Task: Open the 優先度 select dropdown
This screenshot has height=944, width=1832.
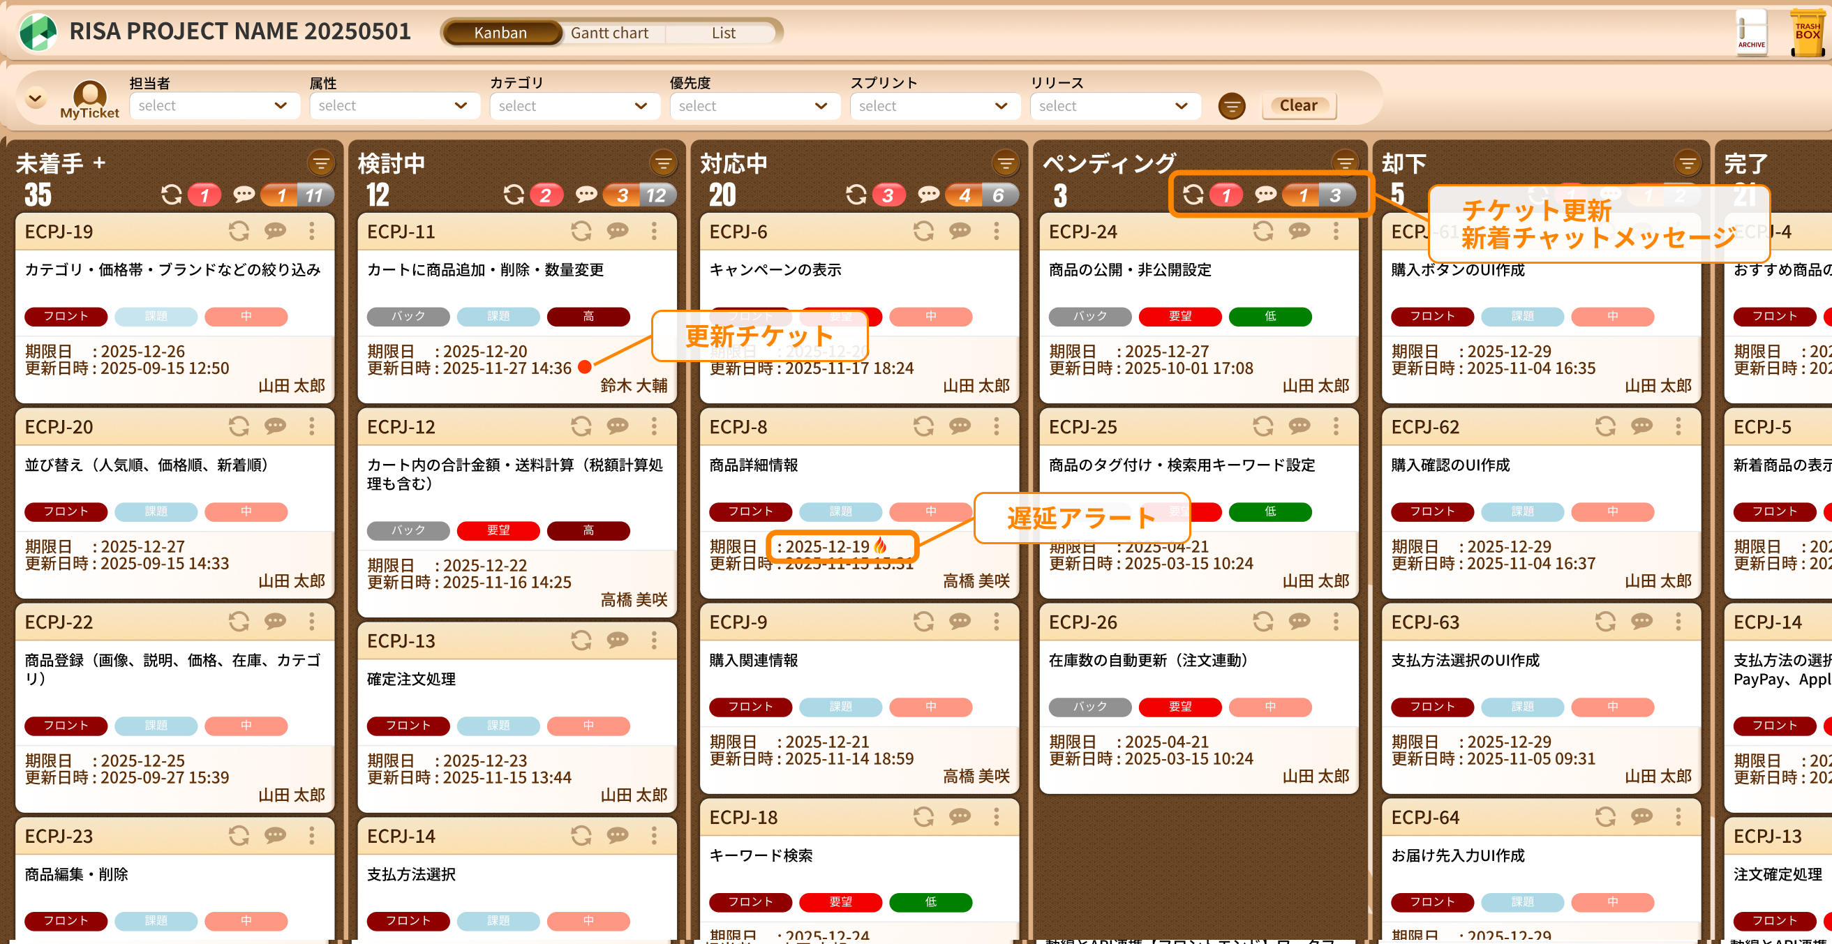Action: pos(753,106)
